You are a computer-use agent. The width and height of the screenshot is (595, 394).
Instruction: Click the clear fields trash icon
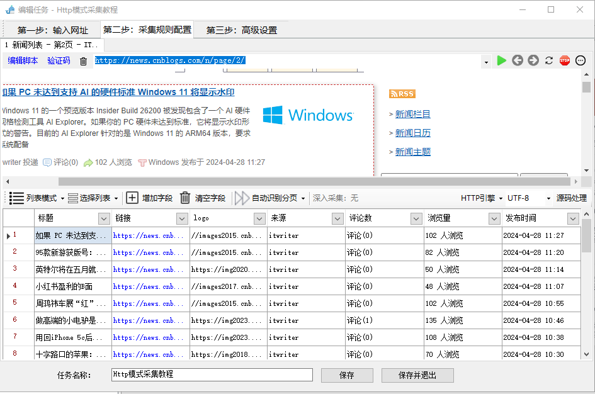[x=185, y=198]
